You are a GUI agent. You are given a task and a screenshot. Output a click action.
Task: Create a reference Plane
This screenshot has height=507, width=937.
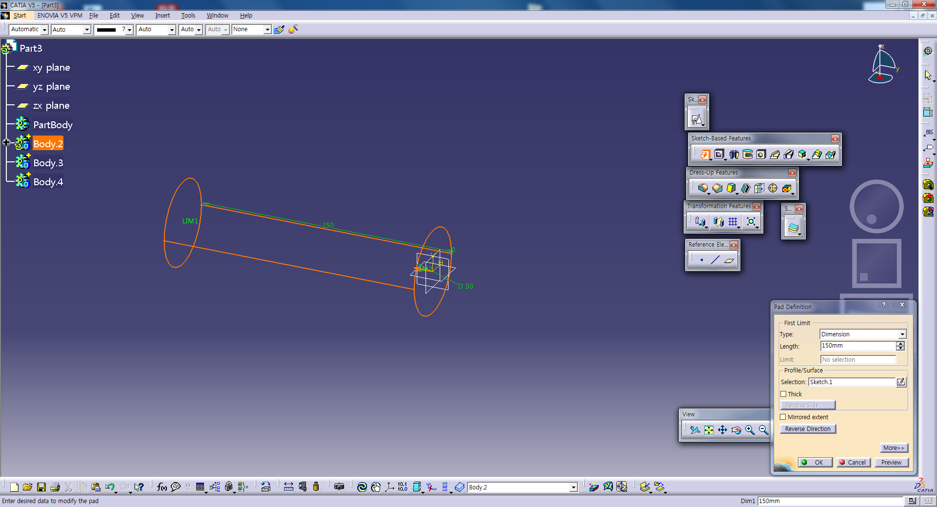point(729,260)
